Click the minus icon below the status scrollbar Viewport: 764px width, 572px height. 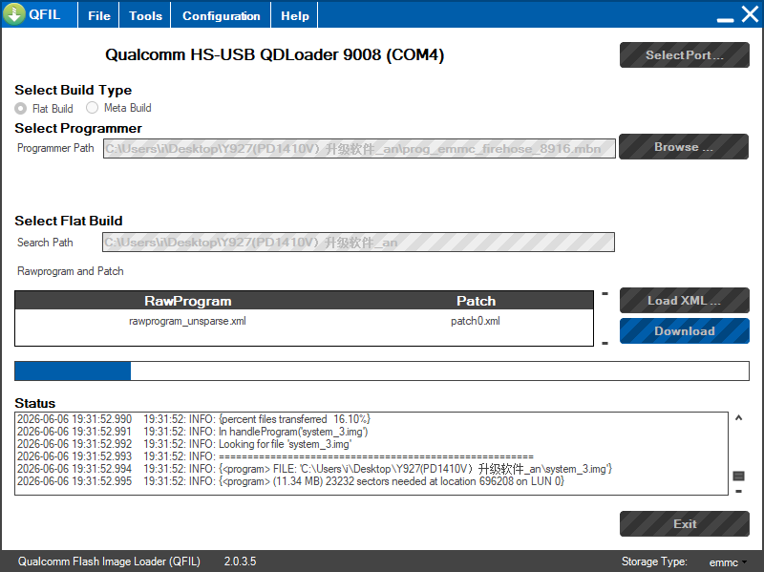click(x=738, y=491)
